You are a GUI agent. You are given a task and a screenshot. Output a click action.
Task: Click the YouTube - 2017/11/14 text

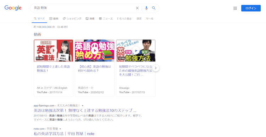pyautogui.click(x=50, y=92)
